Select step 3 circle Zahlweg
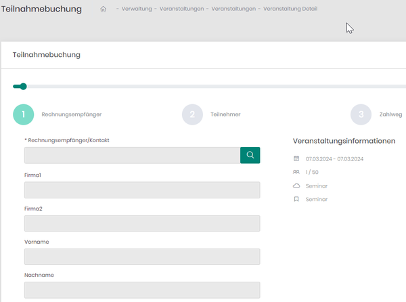The height and width of the screenshot is (302, 406). tap(361, 114)
